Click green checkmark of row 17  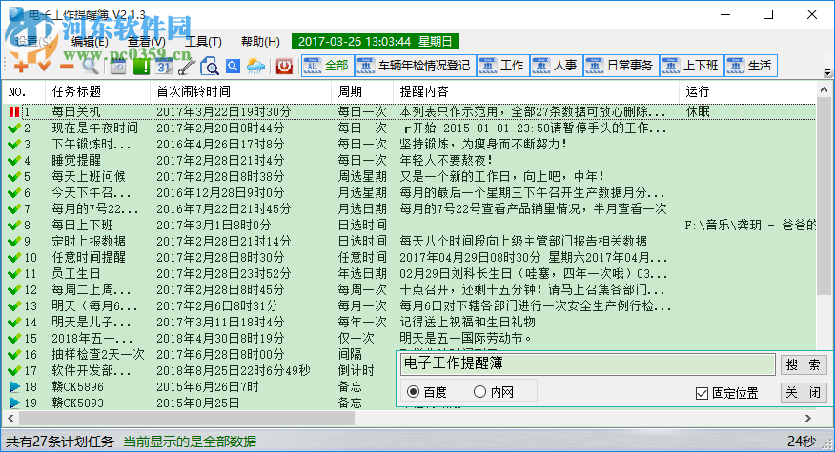(14, 371)
